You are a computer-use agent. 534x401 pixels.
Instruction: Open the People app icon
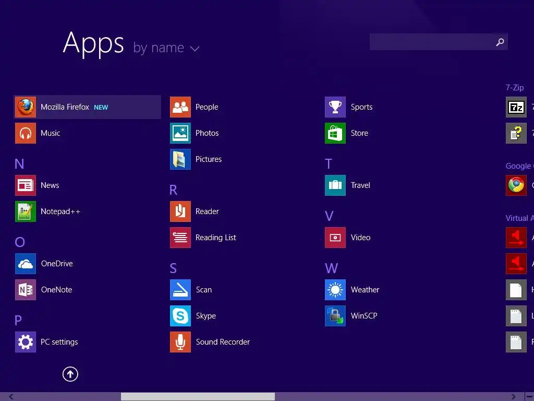pyautogui.click(x=180, y=107)
